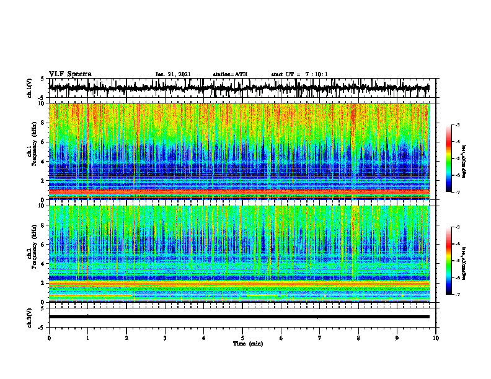Click the time axis tick label '1'

tap(87, 338)
